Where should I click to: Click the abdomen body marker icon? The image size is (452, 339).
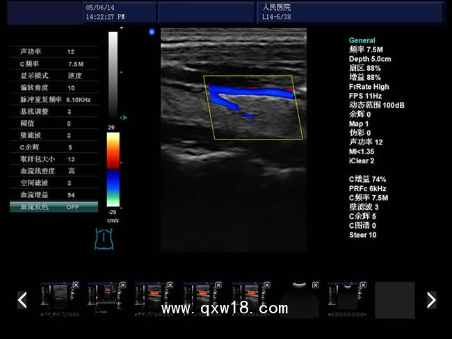(x=104, y=238)
